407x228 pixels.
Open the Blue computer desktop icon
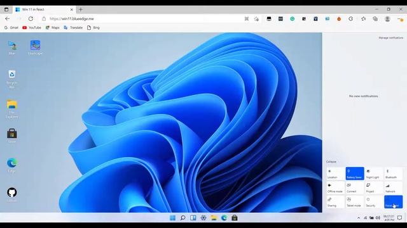pos(11,47)
